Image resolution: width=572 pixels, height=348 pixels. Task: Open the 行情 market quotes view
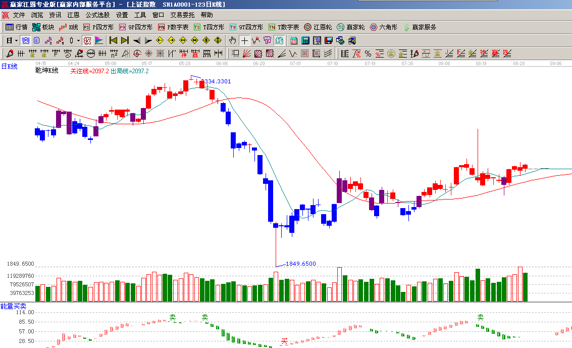coord(16,27)
